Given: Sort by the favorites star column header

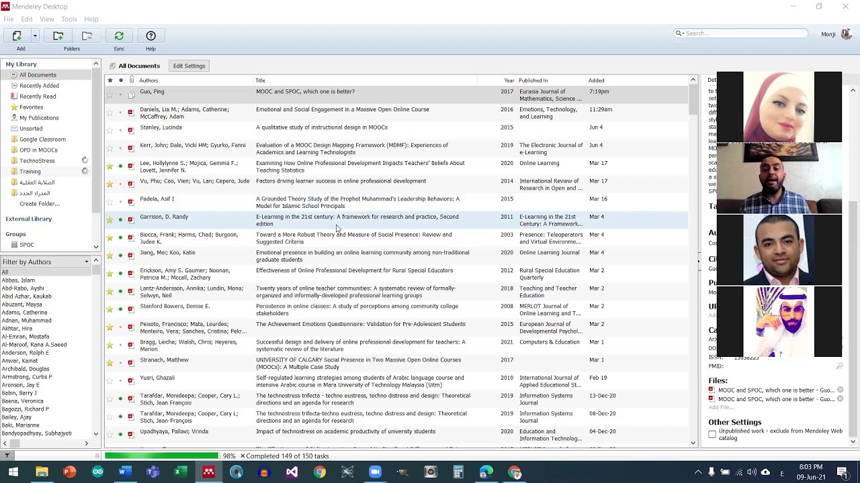Looking at the screenshot, I should 110,80.
